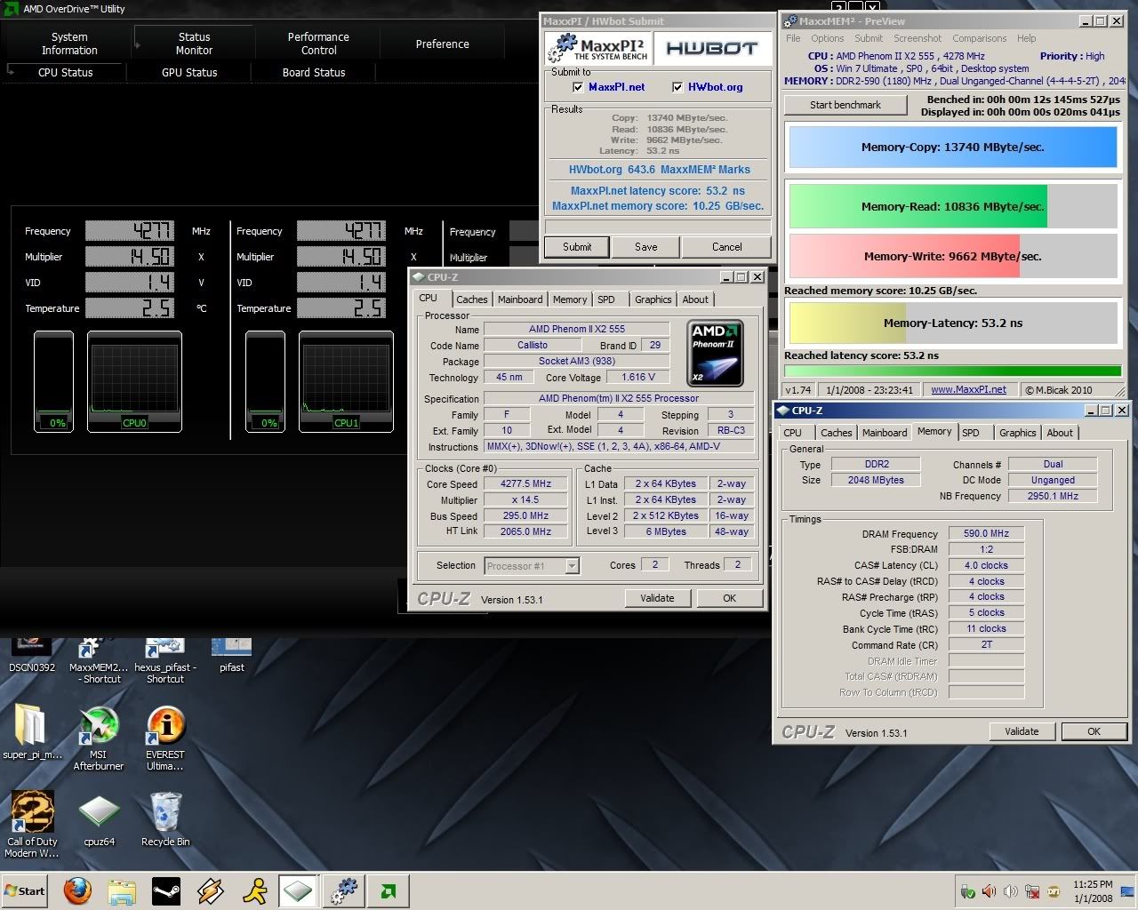The width and height of the screenshot is (1138, 910).
Task: Select the cpuz64 desktop icon
Action: 99,821
